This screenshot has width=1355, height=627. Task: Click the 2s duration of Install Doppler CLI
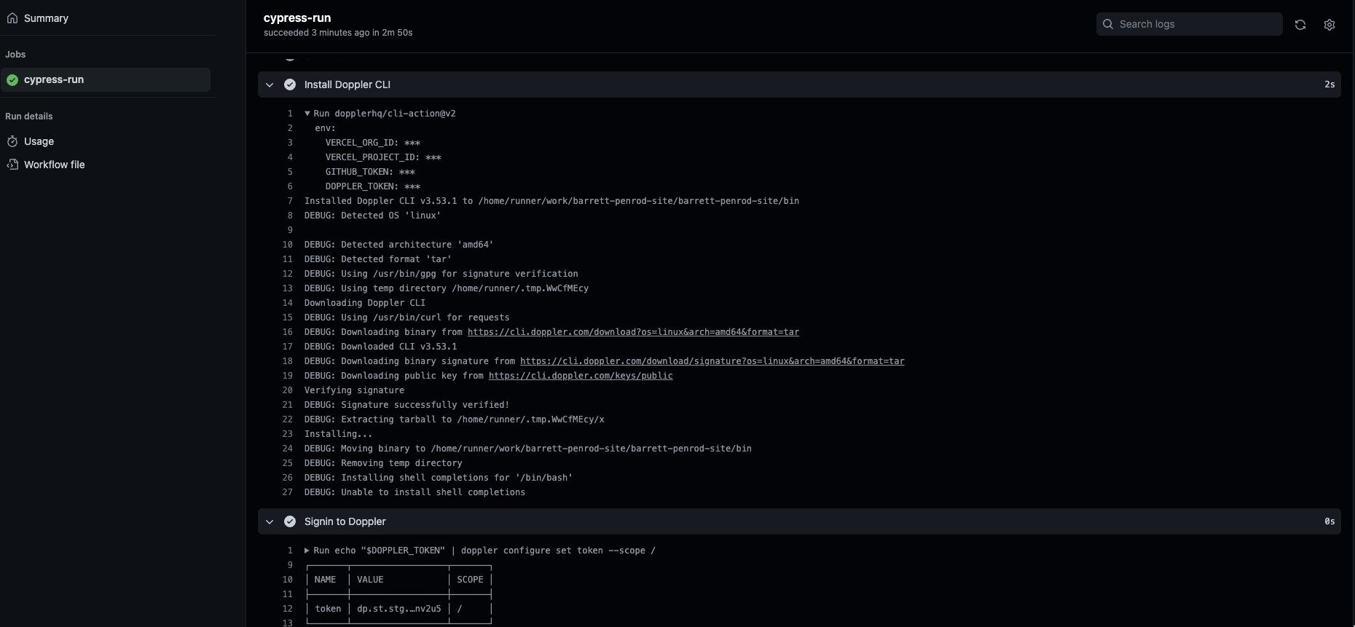pyautogui.click(x=1330, y=84)
